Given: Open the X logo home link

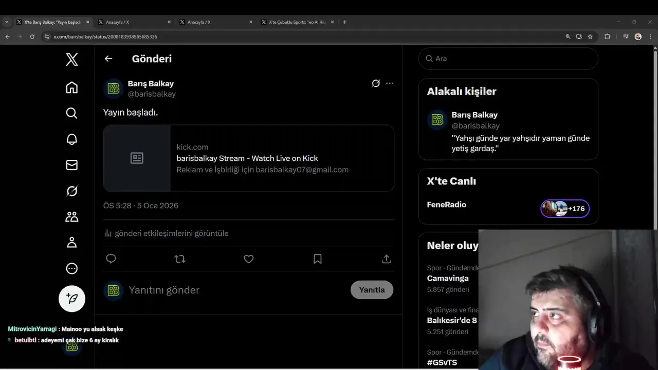Looking at the screenshot, I should tap(72, 59).
